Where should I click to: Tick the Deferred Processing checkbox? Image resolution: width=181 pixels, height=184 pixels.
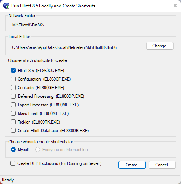point(13,96)
